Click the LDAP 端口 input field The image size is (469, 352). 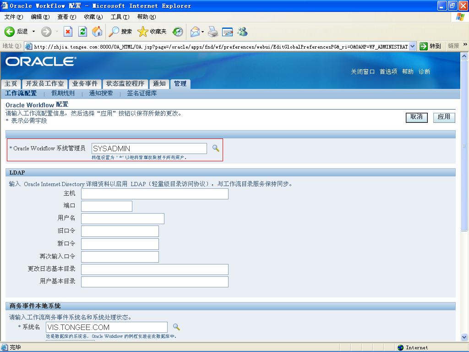point(106,206)
